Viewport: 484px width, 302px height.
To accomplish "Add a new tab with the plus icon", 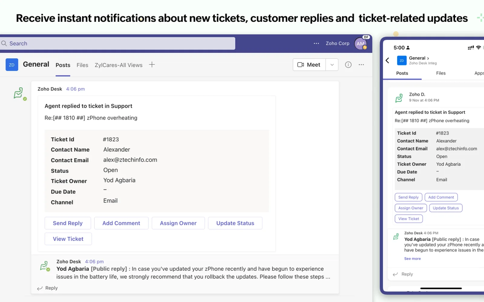I will [152, 65].
